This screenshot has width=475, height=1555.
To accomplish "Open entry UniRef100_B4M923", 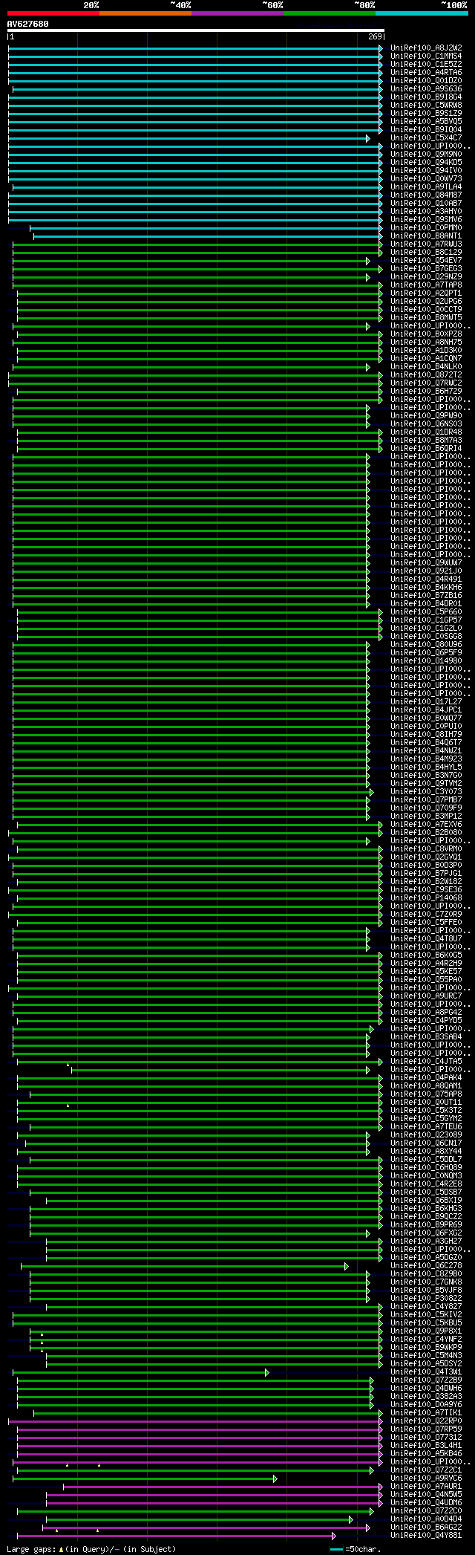I will [x=426, y=759].
